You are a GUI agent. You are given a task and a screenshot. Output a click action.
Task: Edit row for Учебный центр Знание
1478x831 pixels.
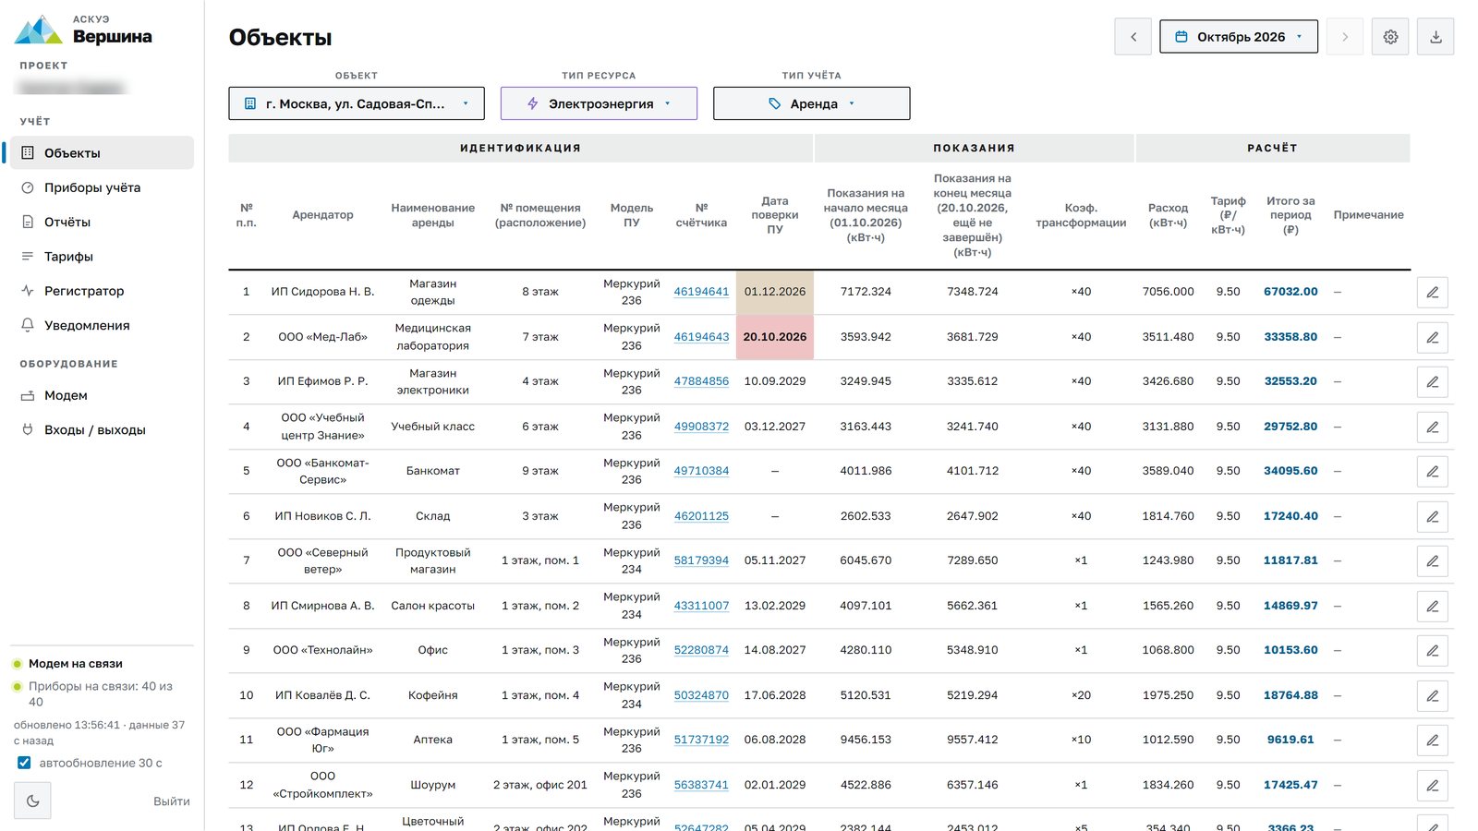(x=1432, y=427)
